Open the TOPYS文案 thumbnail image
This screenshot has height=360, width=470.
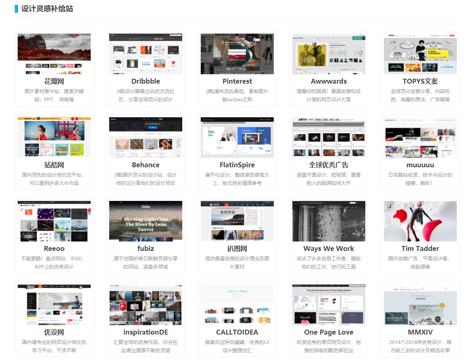point(420,54)
